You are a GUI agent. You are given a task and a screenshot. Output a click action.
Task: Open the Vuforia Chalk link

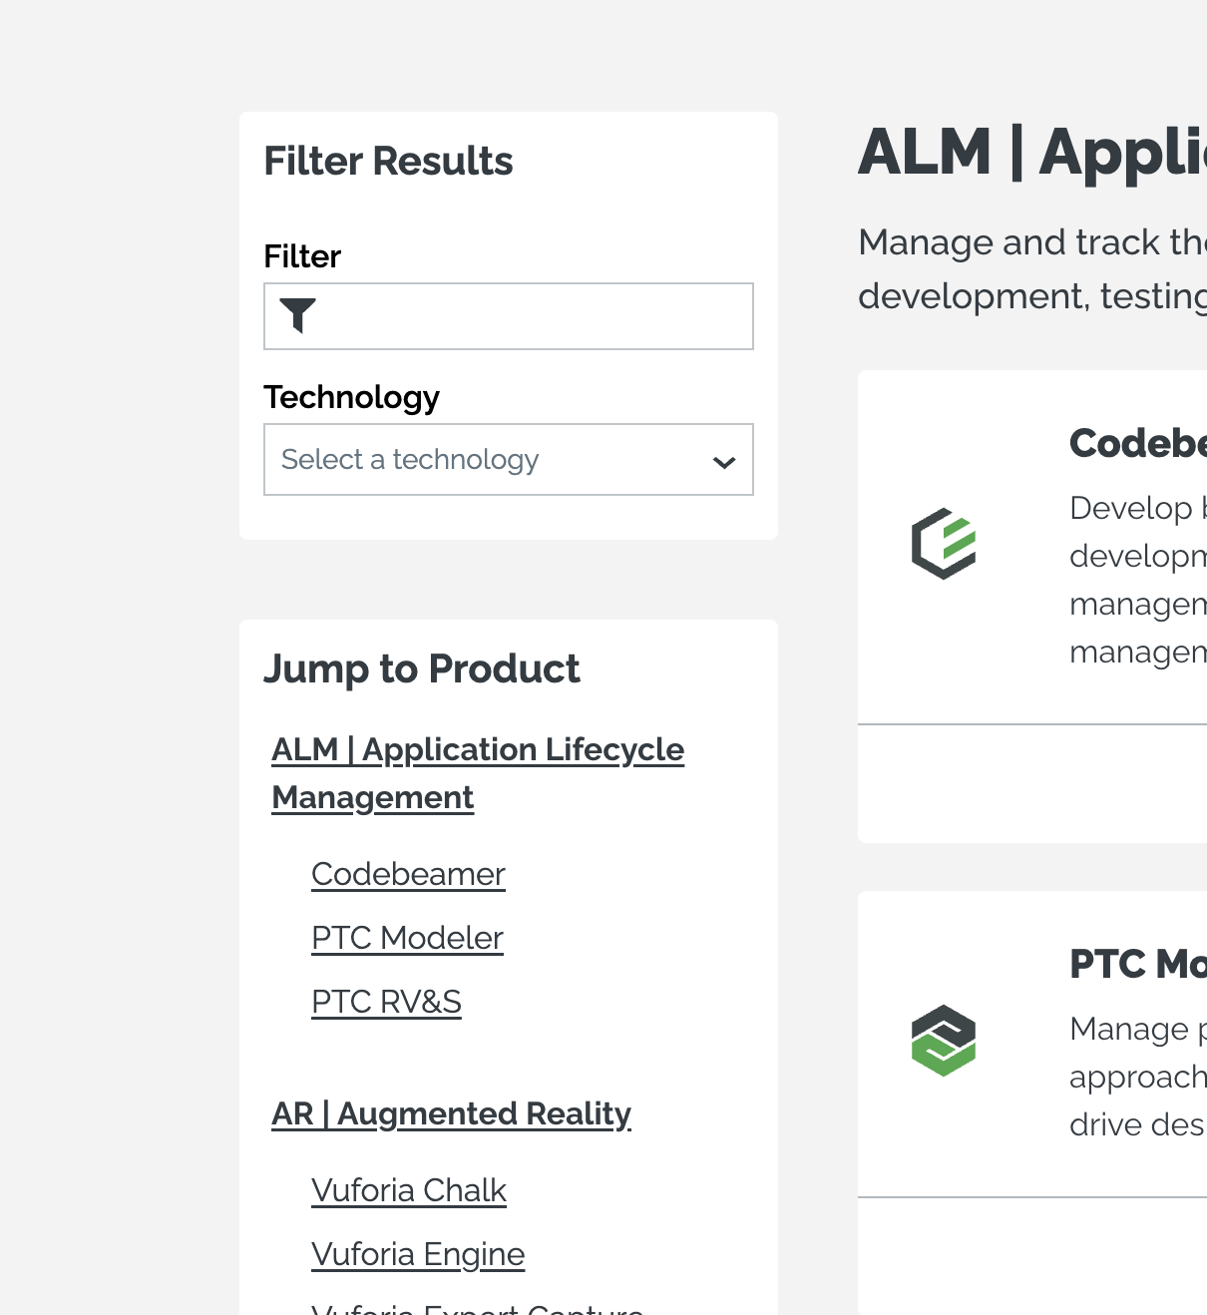pyautogui.click(x=409, y=1190)
